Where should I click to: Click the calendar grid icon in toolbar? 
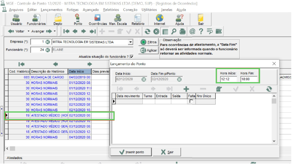click(x=165, y=31)
